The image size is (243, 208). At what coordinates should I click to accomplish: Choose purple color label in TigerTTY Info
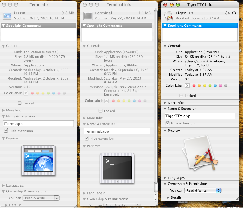220,86
